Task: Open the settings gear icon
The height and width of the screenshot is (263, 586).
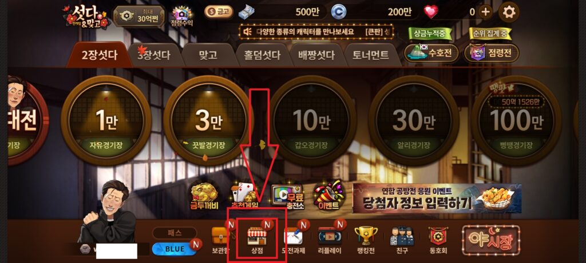Action: (x=509, y=12)
